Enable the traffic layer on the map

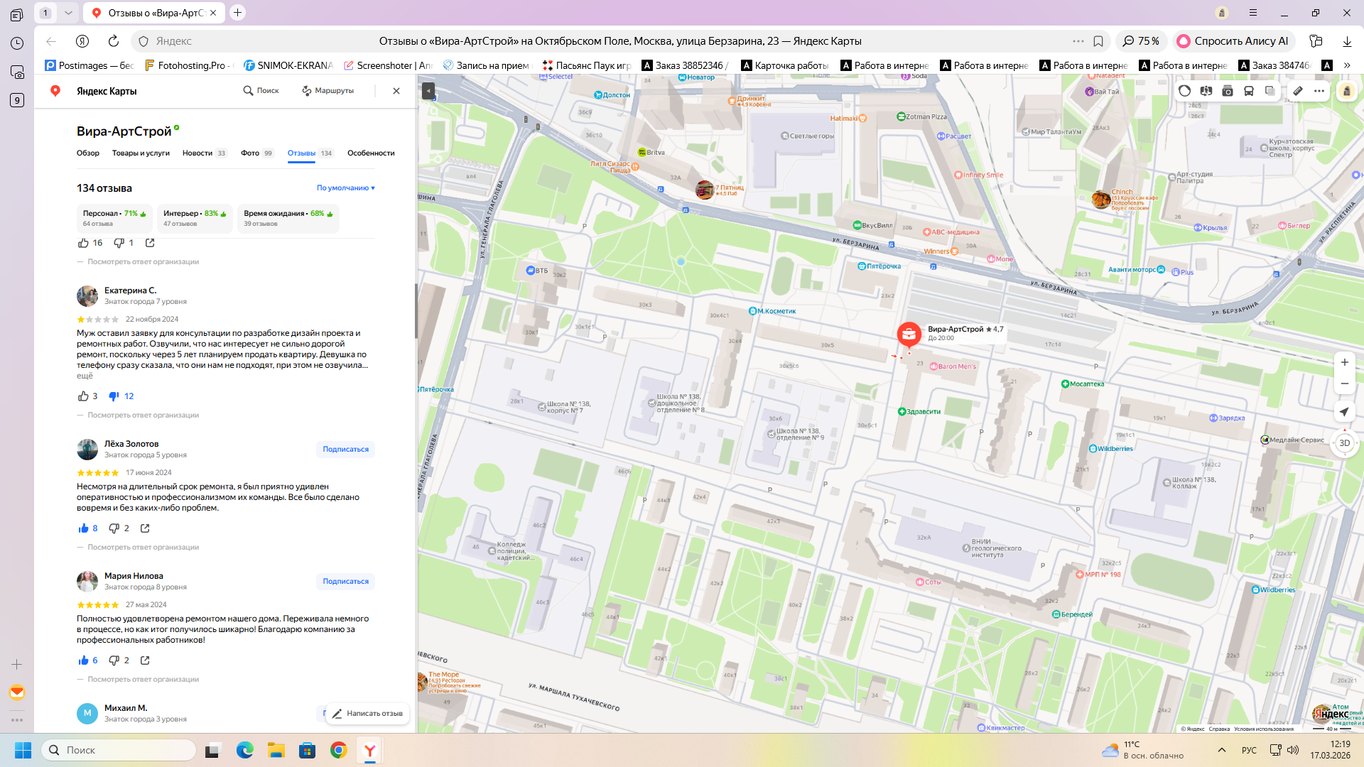click(x=1184, y=91)
